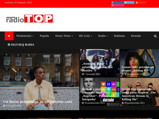
Task: Expand the Music News dropdown menu
Action: coord(64,36)
